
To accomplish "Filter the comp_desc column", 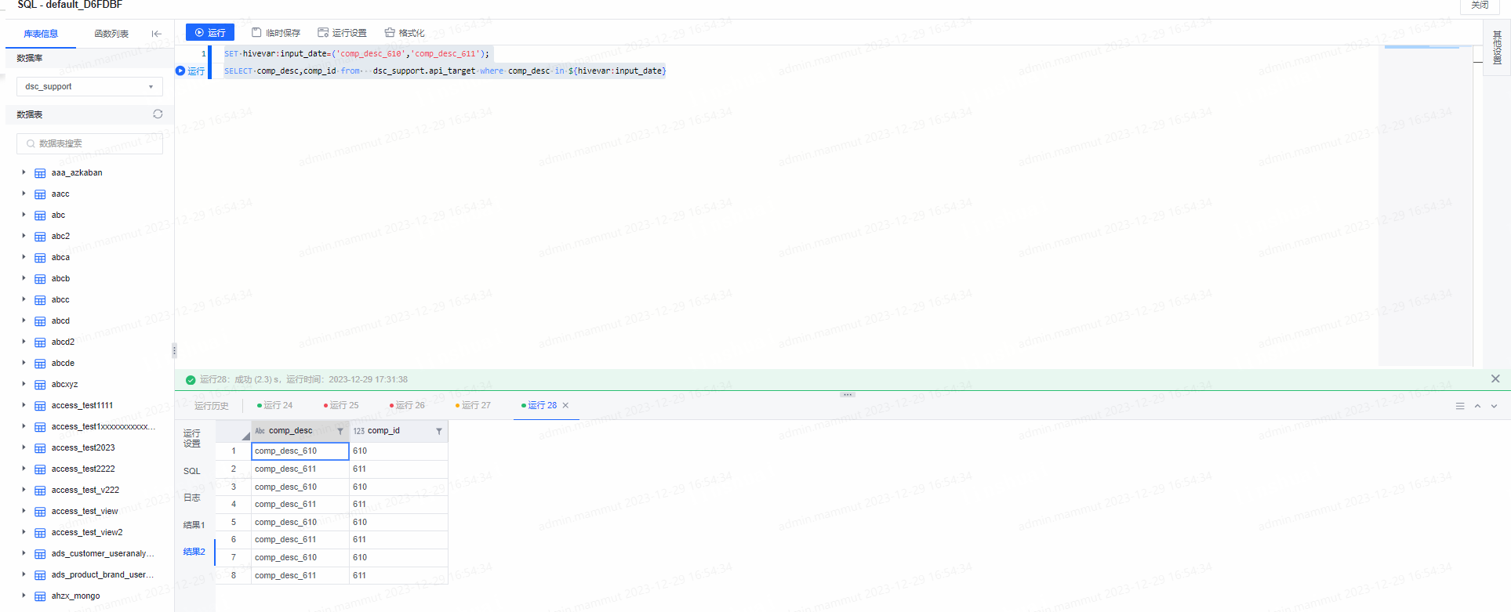I will click(340, 431).
